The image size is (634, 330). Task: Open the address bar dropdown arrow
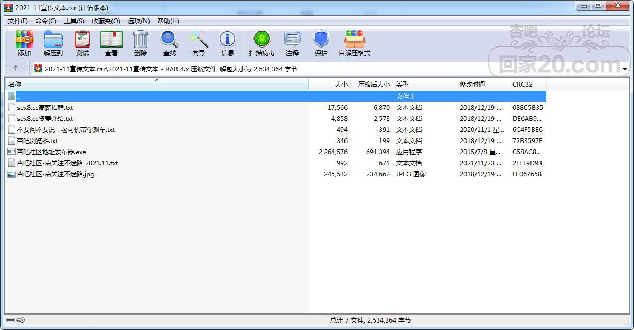point(625,69)
